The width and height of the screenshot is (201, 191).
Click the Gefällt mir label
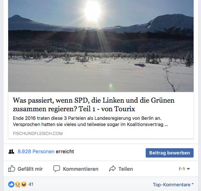pyautogui.click(x=30, y=169)
